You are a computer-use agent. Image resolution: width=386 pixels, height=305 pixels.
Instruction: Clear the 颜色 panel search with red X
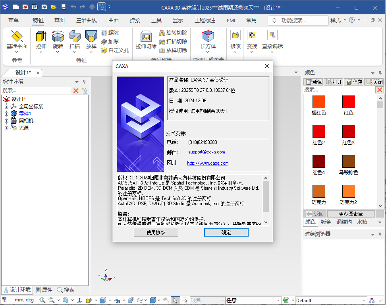click(380, 90)
